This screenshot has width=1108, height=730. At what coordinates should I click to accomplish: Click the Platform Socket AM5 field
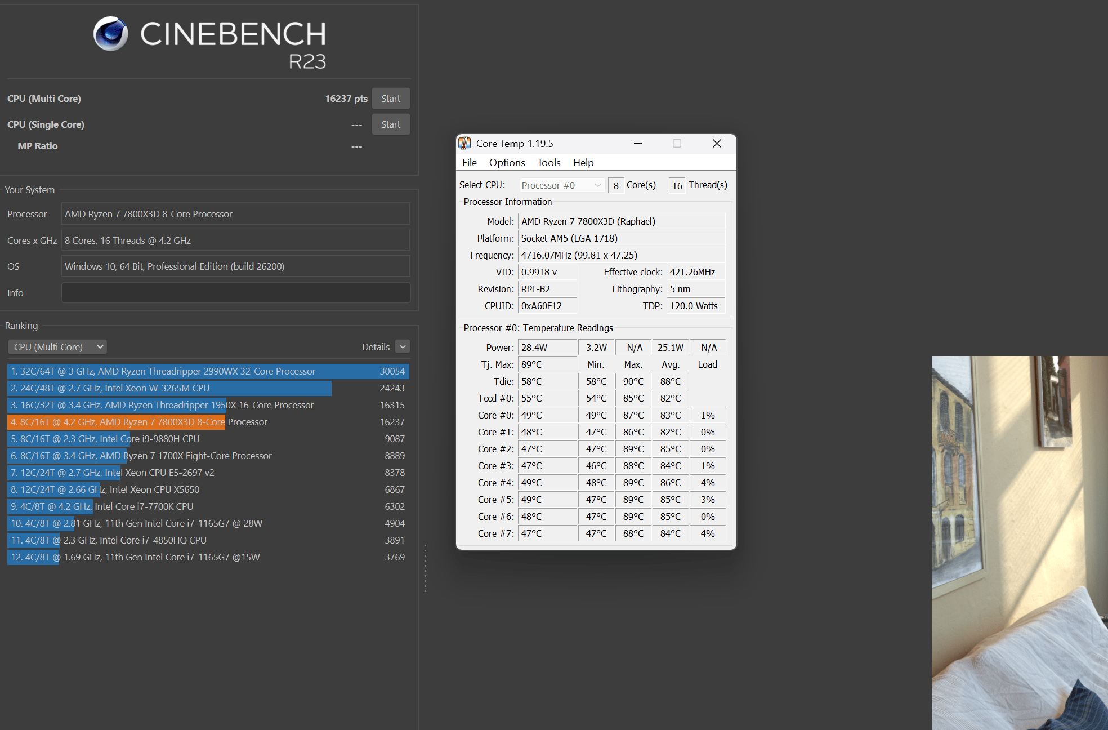[x=622, y=238]
